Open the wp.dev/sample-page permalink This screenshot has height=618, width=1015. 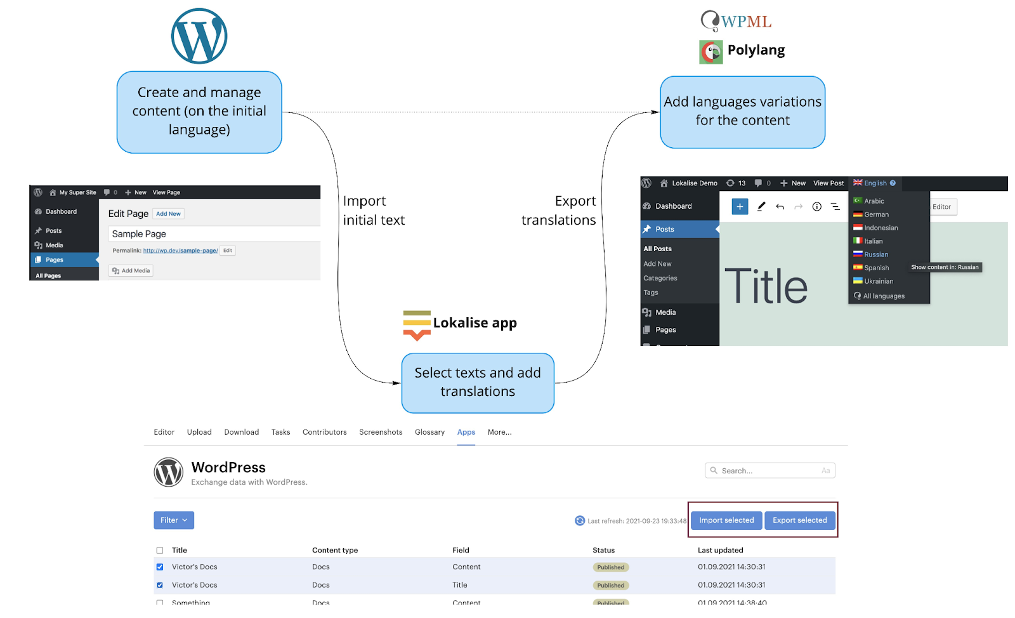tap(181, 251)
